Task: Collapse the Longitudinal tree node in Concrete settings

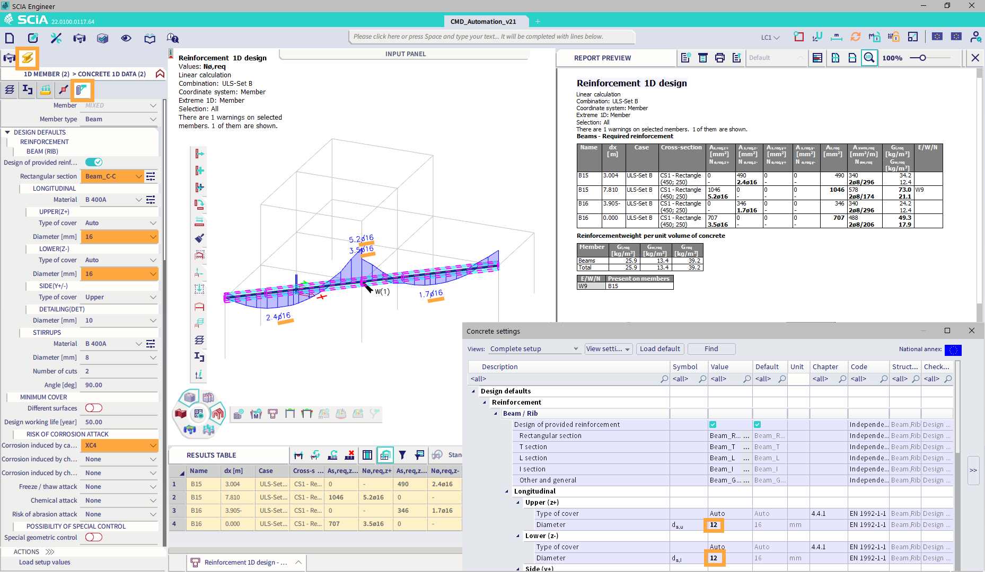Action: click(x=506, y=491)
